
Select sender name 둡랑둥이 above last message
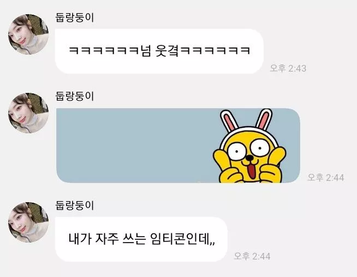[75, 205]
